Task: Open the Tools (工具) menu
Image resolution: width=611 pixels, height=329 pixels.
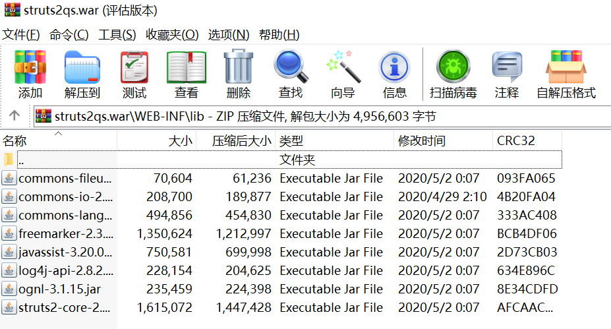Action: pyautogui.click(x=117, y=35)
